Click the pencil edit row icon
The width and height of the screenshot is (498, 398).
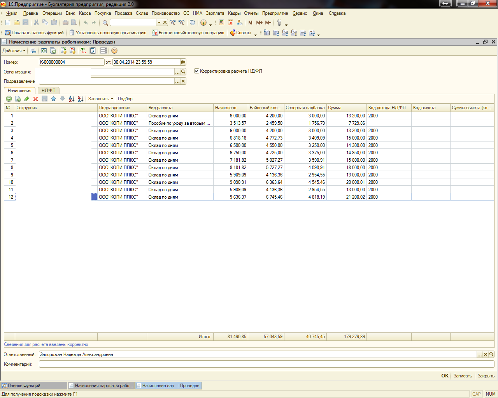pyautogui.click(x=27, y=99)
